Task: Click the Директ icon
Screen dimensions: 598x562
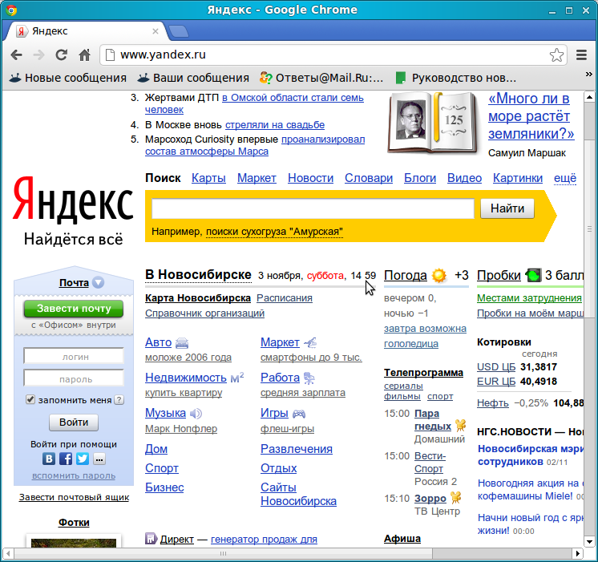Action: 151,538
